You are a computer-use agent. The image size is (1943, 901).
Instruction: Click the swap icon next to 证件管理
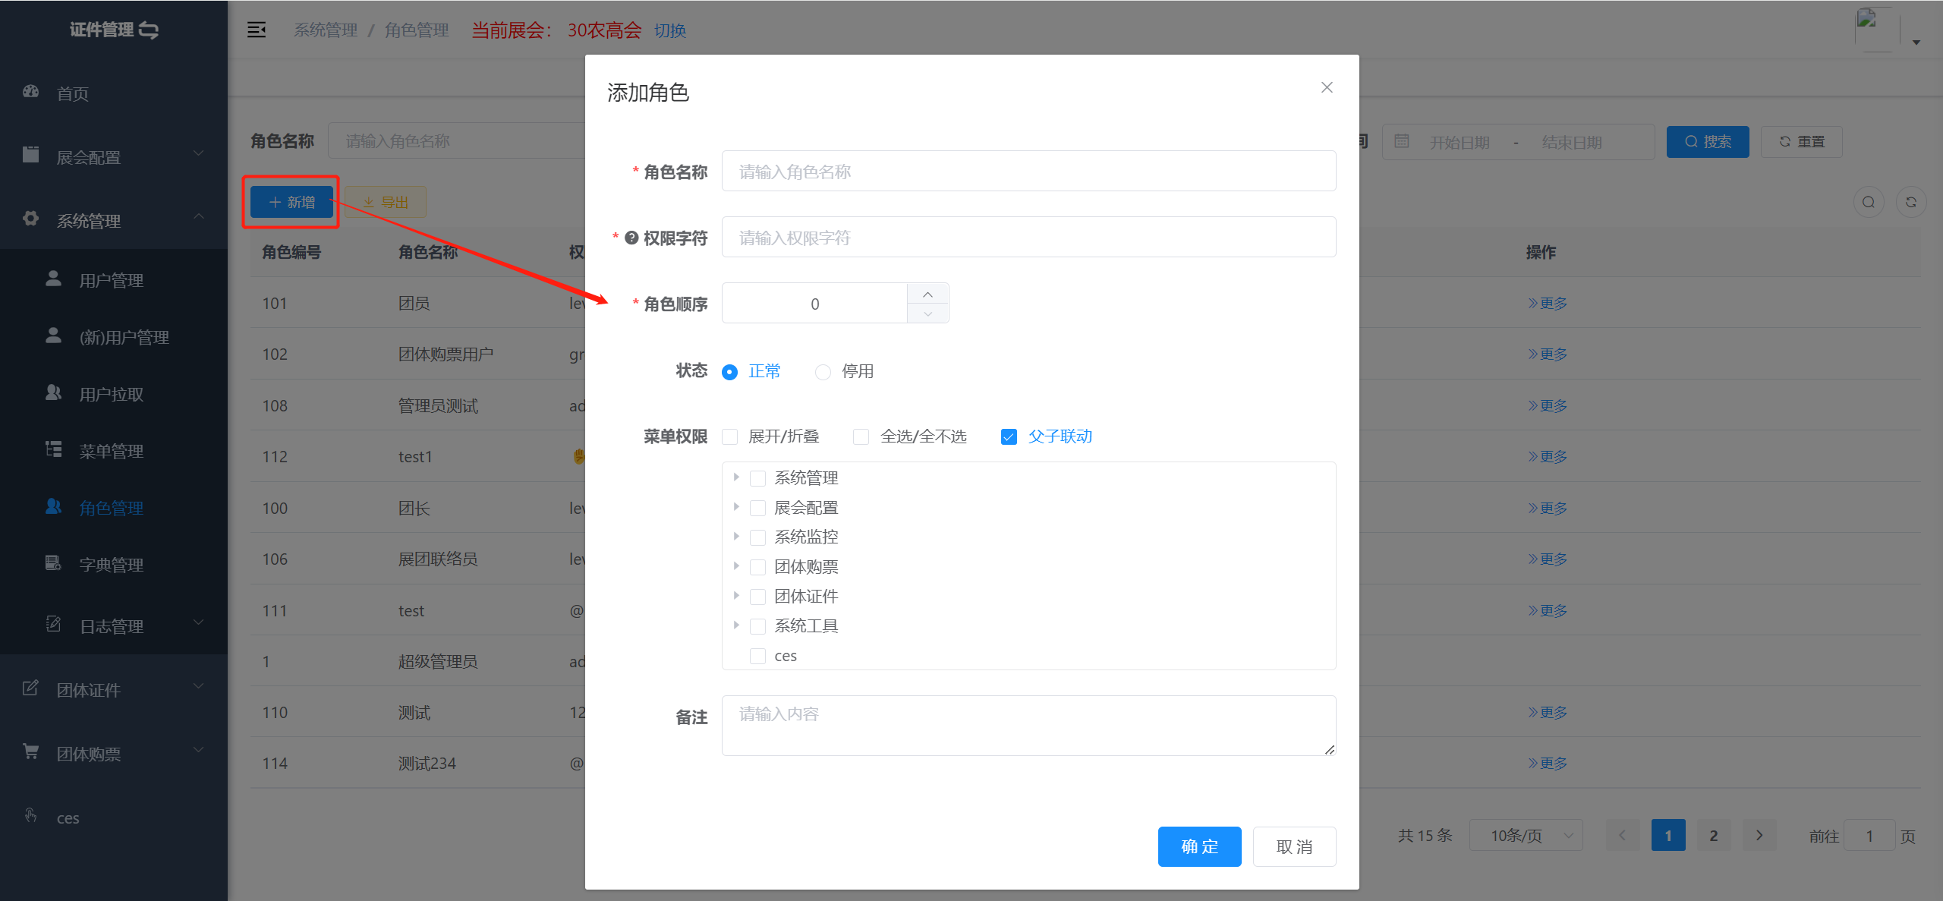pos(149,30)
